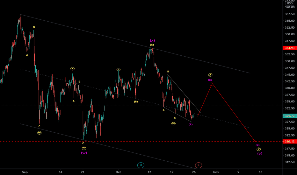Screen dimensions: 297x175
Task: Click the 21 date on time axis
Action: [83, 172]
